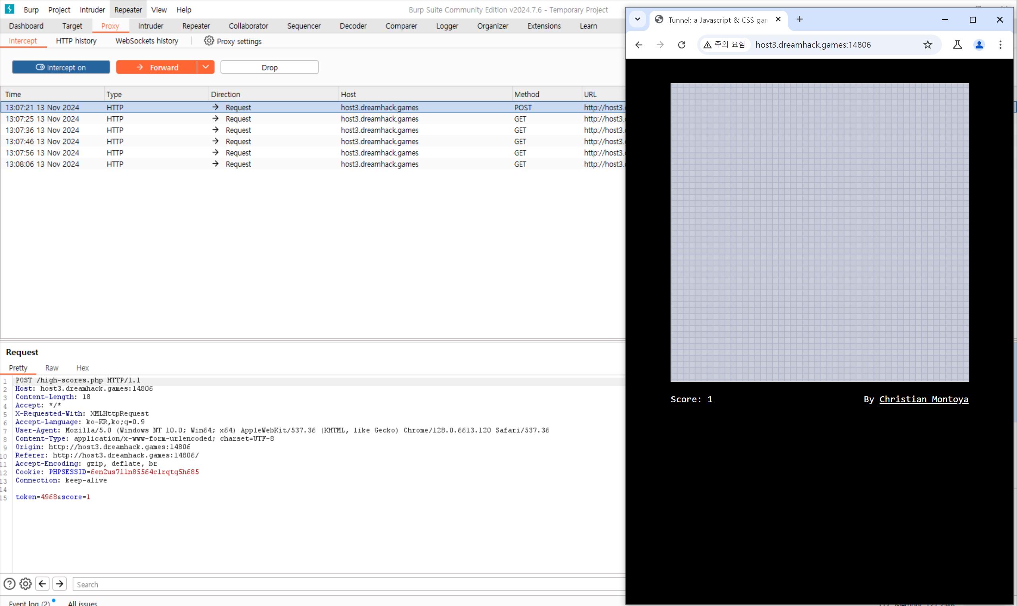1017x606 pixels.
Task: Open Chrome three-dot menu
Action: tap(1000, 45)
